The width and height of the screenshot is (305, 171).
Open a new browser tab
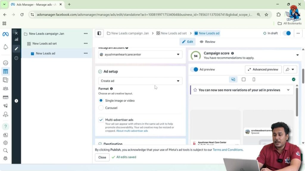(69, 4)
